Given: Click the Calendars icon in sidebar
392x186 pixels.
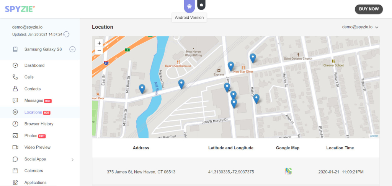Looking at the screenshot, I should tap(15, 171).
